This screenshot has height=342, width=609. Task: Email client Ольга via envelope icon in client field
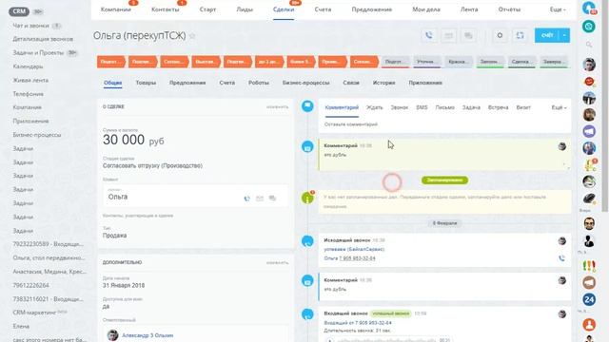pyautogui.click(x=260, y=199)
